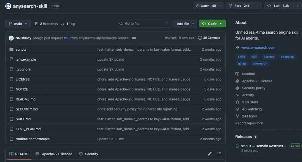The width and height of the screenshot is (302, 162).
Task: Click the tag icon beside 1 Tag
Action: (x=62, y=24)
